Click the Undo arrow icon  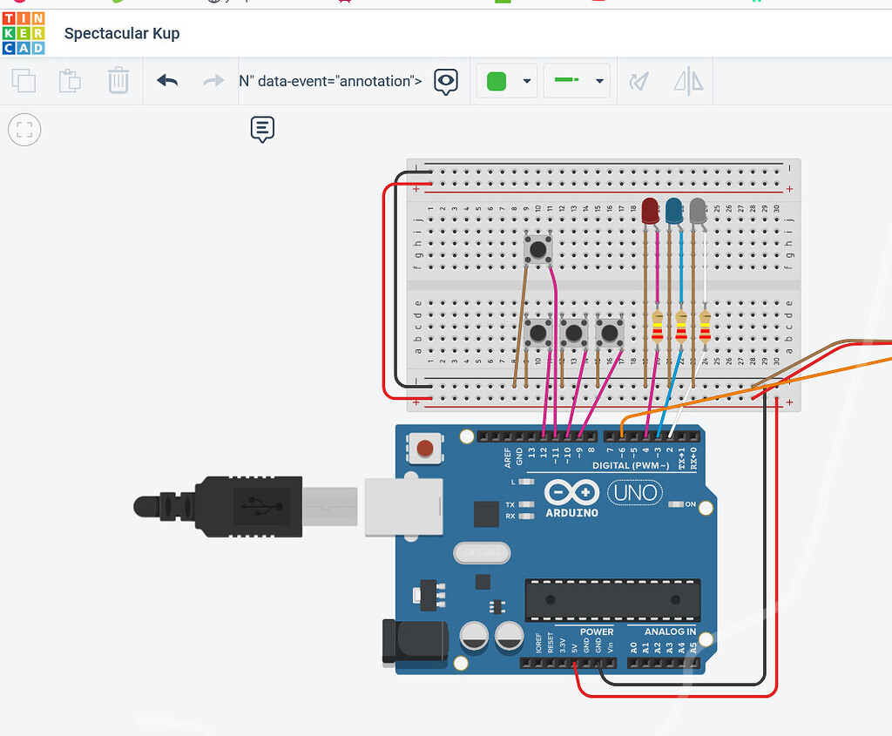point(166,80)
